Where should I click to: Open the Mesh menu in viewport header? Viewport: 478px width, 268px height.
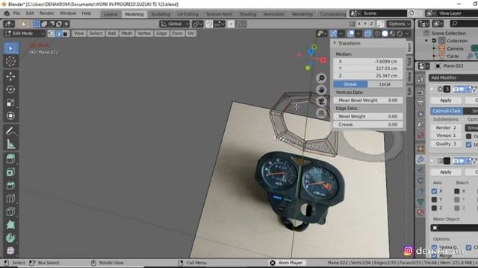pos(126,33)
